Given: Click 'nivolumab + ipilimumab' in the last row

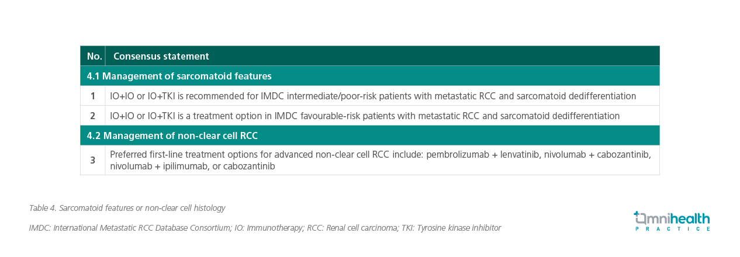Looking at the screenshot, I should pos(159,166).
